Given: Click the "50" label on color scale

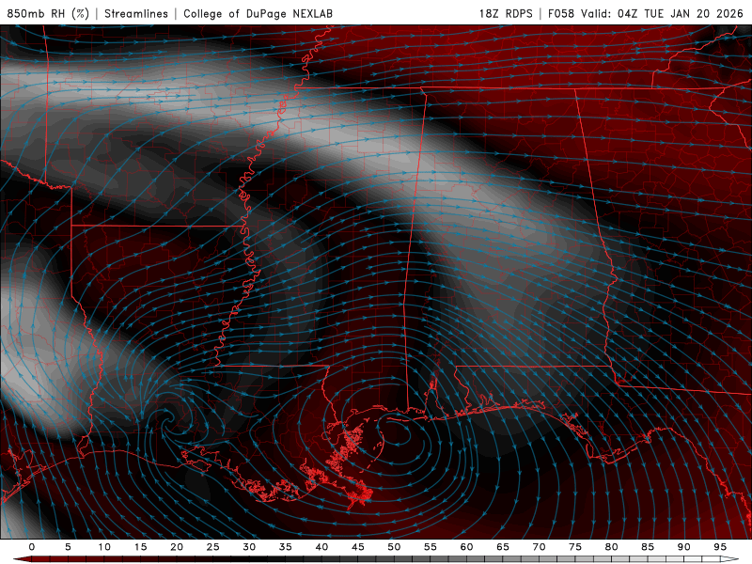Looking at the screenshot, I should click(x=394, y=547).
